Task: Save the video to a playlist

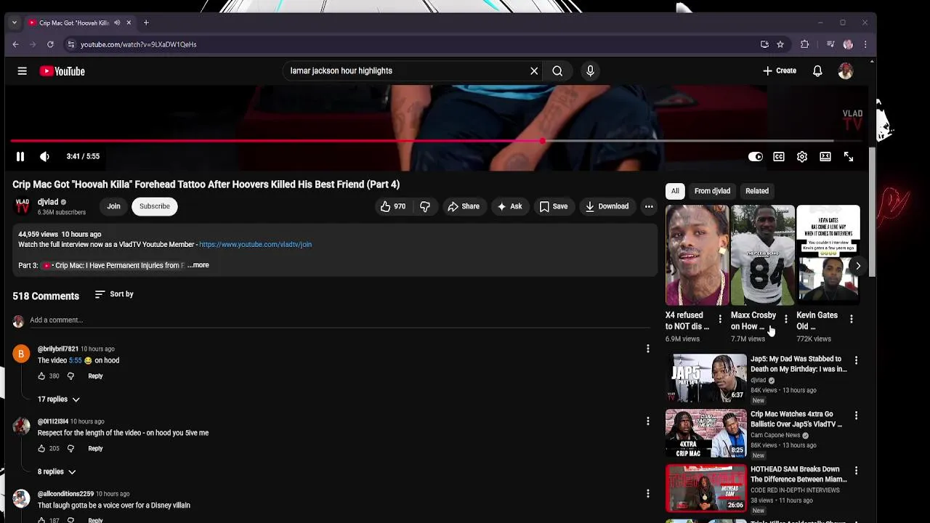Action: tap(554, 206)
